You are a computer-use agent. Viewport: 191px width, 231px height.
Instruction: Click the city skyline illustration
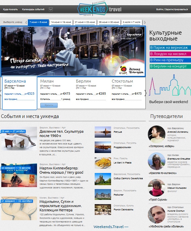[170, 85]
